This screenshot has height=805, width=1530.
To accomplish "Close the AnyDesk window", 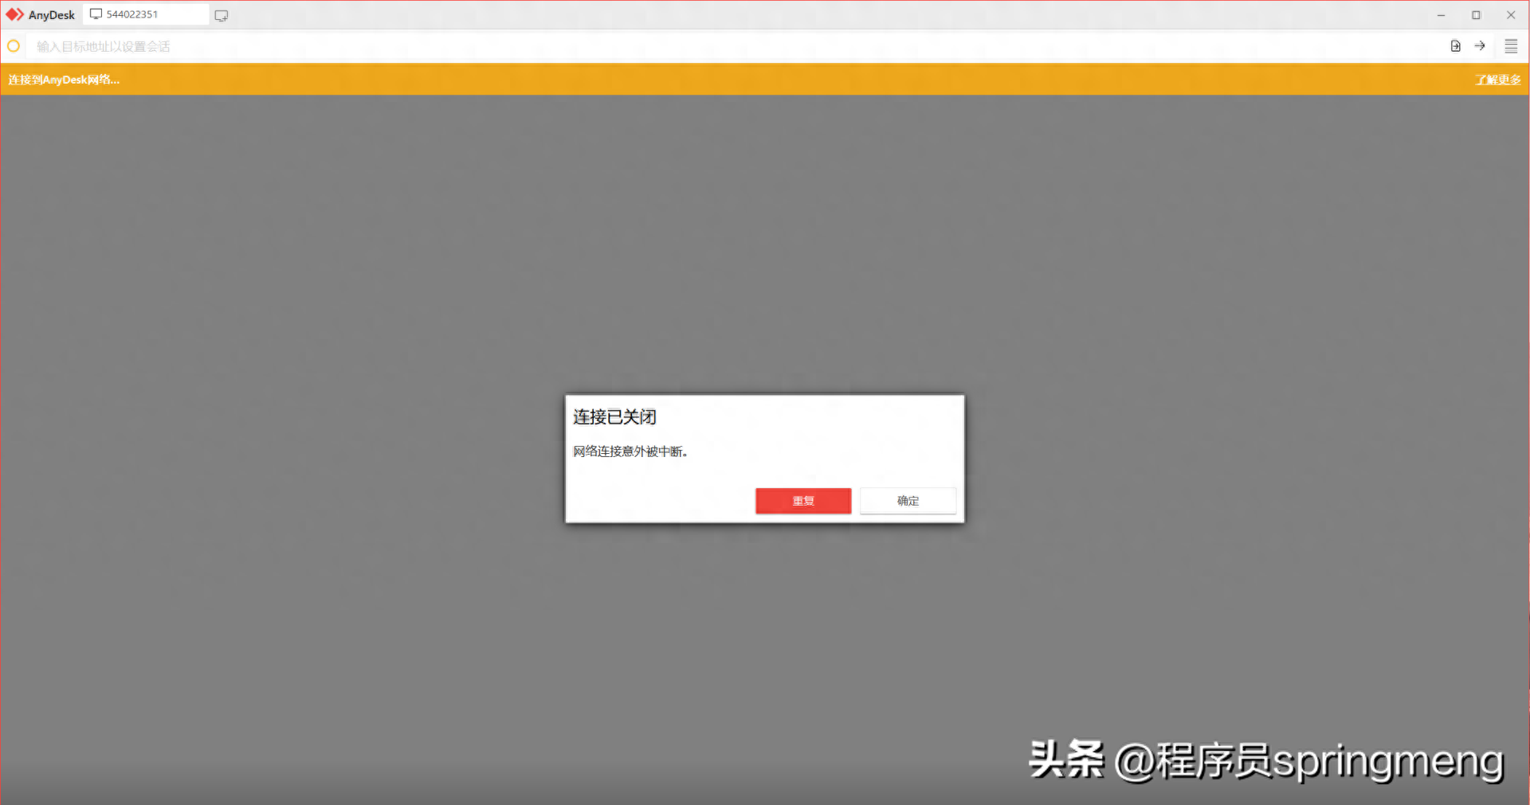I will click(1510, 15).
